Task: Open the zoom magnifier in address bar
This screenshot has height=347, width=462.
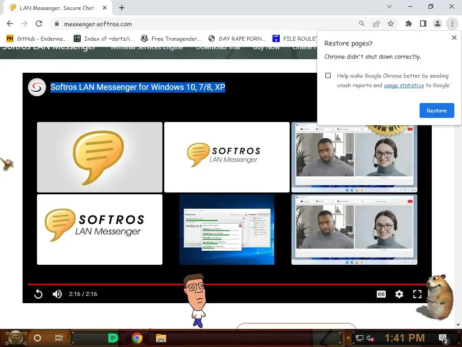Action: coord(362,23)
